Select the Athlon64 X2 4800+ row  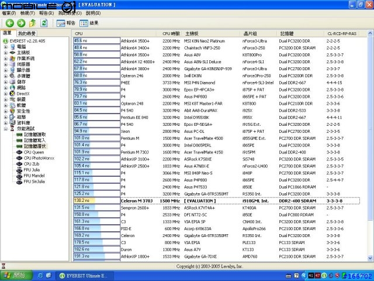[216, 62]
